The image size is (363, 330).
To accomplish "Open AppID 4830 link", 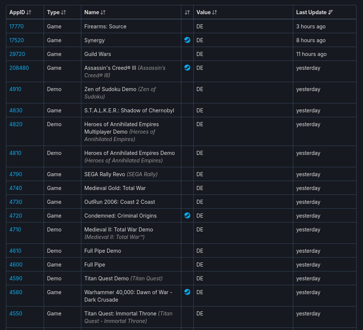I will point(16,110).
